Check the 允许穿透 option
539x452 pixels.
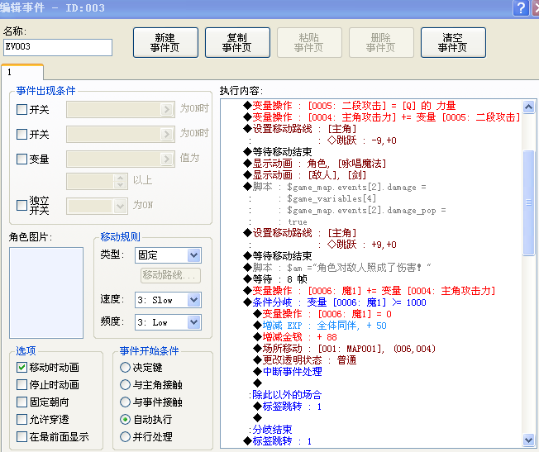point(21,419)
